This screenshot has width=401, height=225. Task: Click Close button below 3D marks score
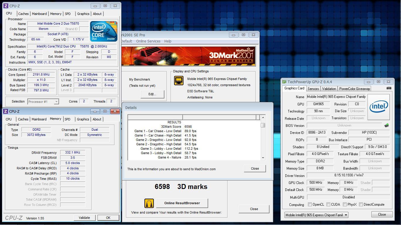point(254,209)
